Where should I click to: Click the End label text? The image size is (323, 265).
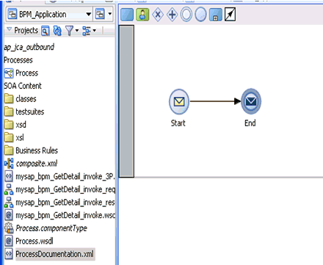pos(250,123)
